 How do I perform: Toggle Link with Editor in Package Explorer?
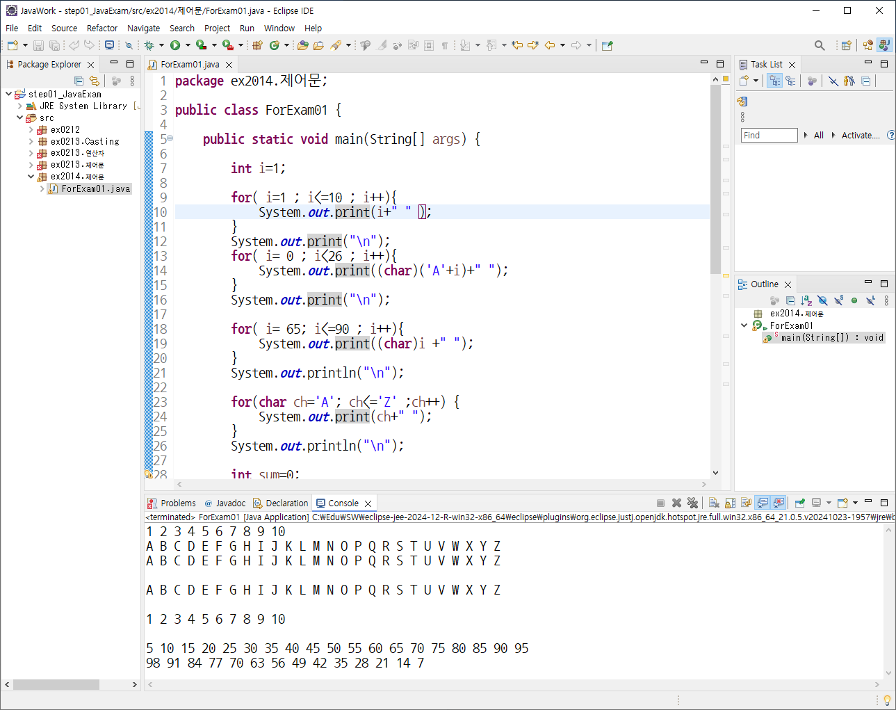pos(95,81)
